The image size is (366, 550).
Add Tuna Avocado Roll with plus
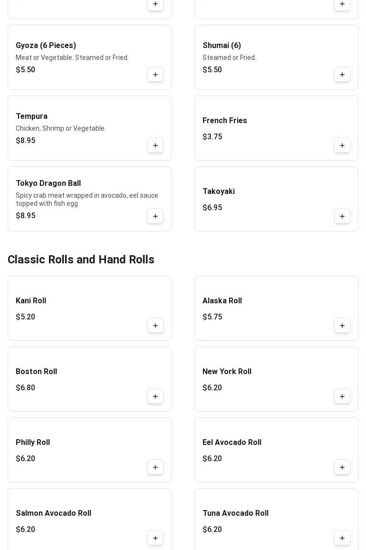click(342, 538)
